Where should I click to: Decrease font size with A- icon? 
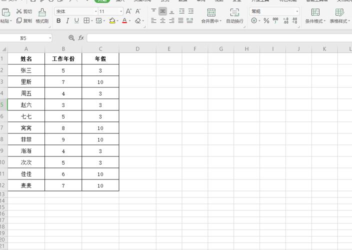pos(138,11)
